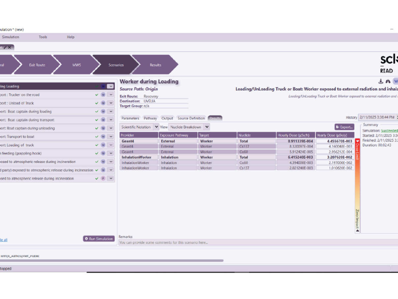Image resolution: width=398 pixels, height=299 pixels.
Task: Open the Nuclide Breakdown view dropdown
Action: coord(207,127)
